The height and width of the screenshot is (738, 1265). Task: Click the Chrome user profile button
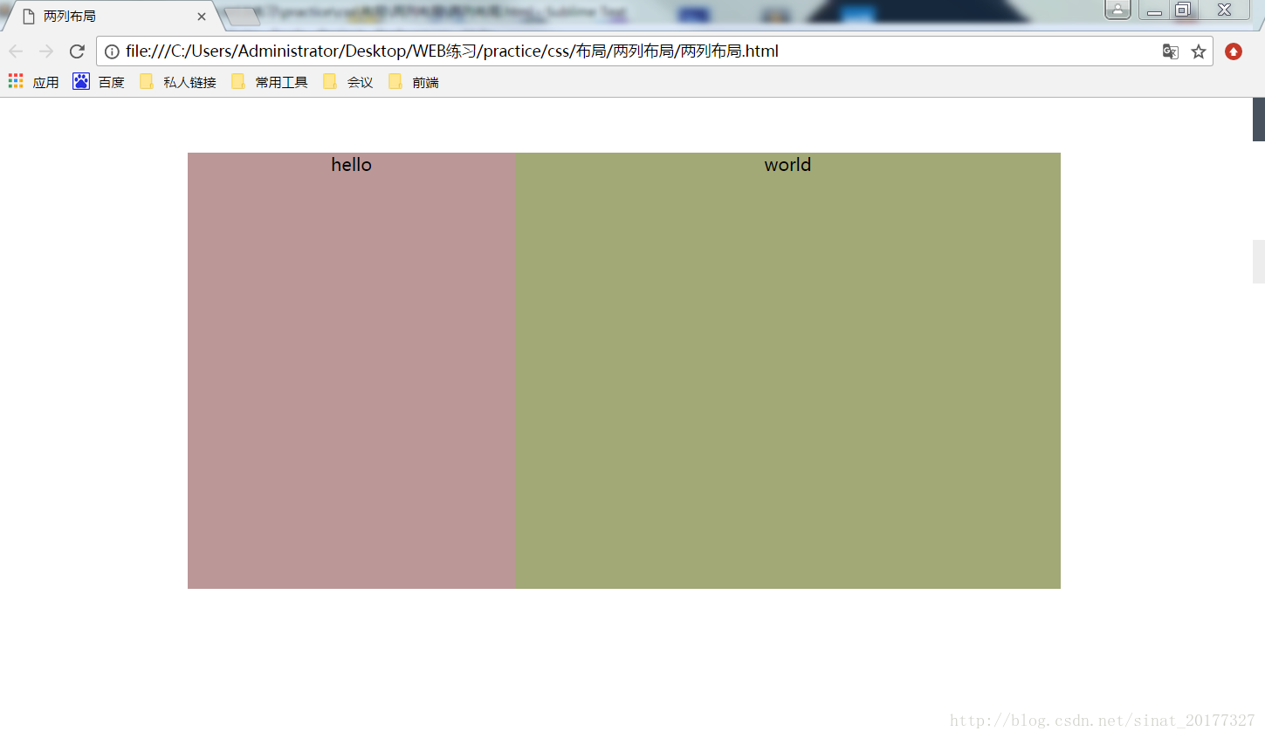(1117, 10)
